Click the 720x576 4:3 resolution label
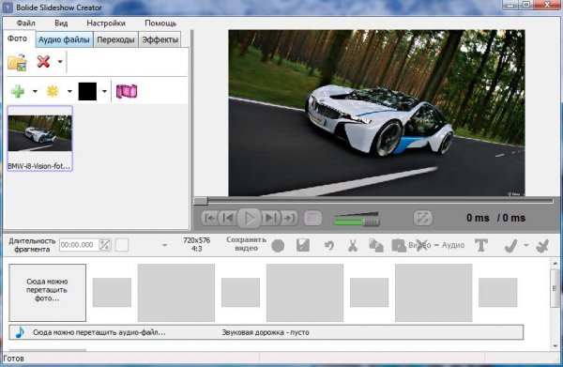 point(196,244)
